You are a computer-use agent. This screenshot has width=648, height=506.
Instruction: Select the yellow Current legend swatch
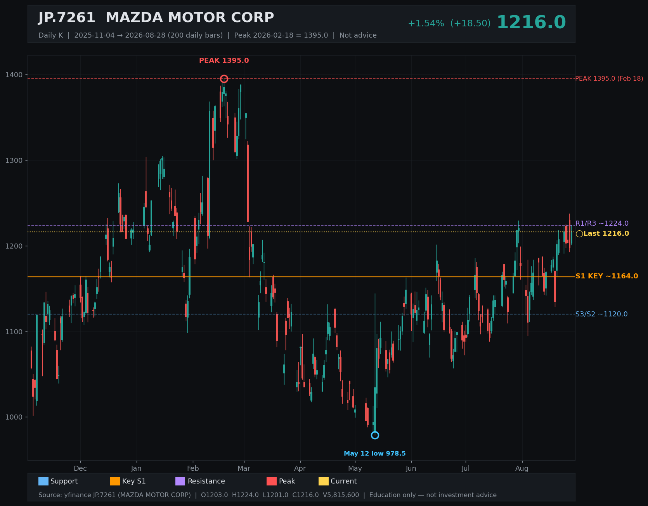[324, 481]
